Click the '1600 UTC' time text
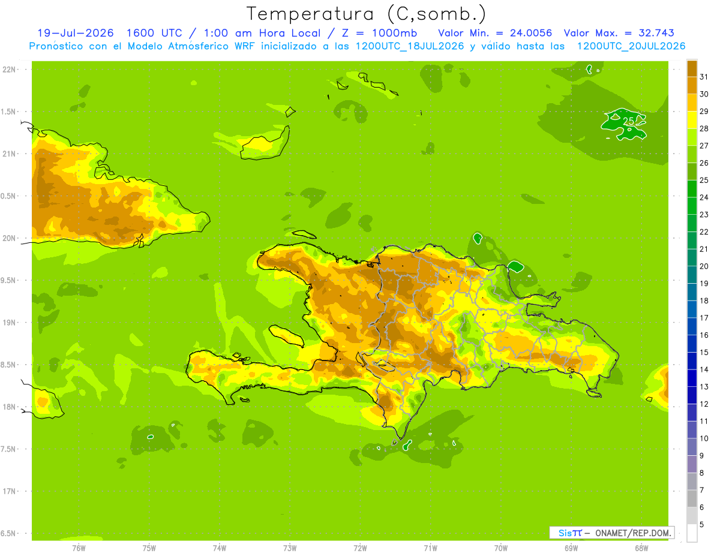 [156, 33]
